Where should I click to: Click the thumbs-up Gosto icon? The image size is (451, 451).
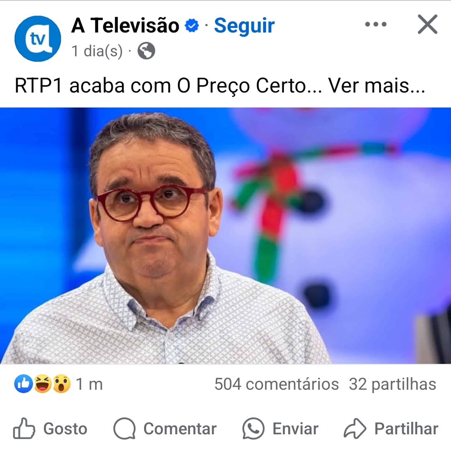pos(24,428)
